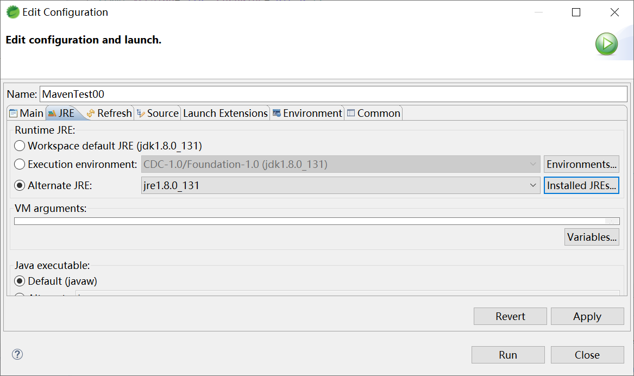Switch to the Source tab

(x=158, y=113)
